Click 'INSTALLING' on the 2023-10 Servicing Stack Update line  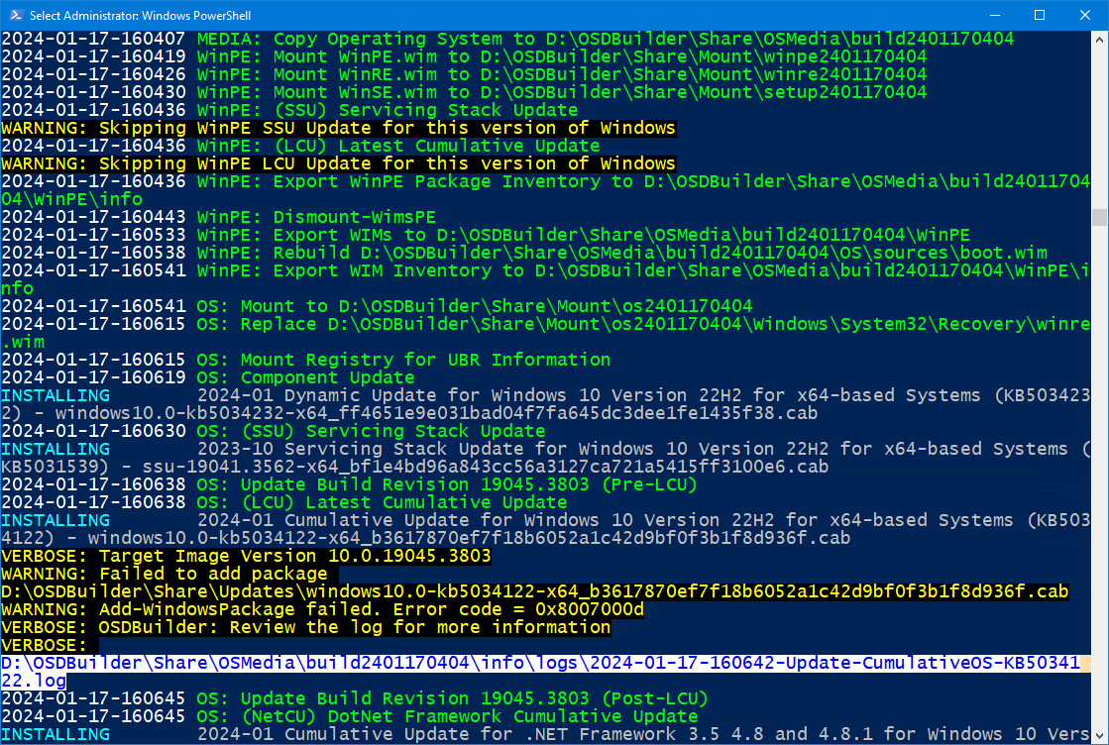(x=55, y=449)
